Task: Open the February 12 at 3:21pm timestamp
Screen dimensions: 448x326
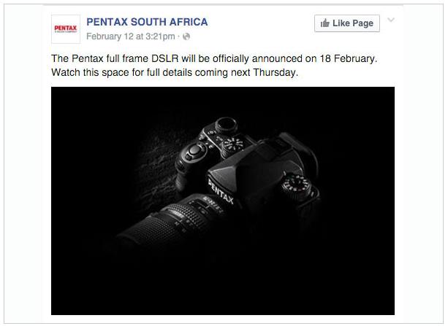Action: coord(131,36)
